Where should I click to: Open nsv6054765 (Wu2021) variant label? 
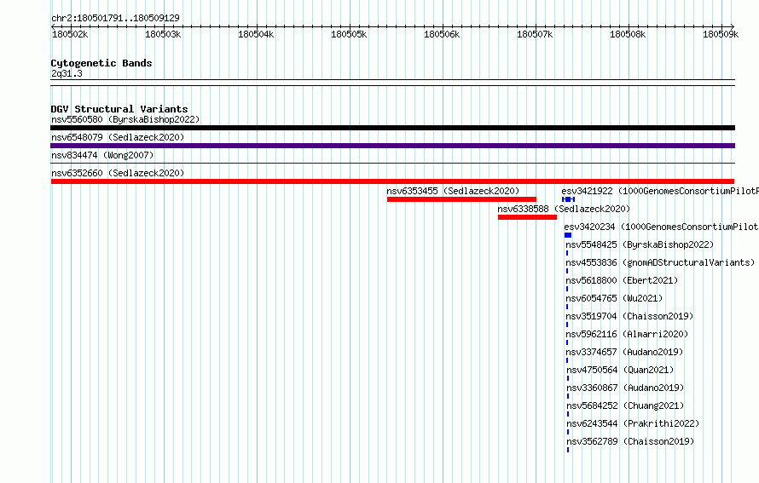[x=614, y=298]
